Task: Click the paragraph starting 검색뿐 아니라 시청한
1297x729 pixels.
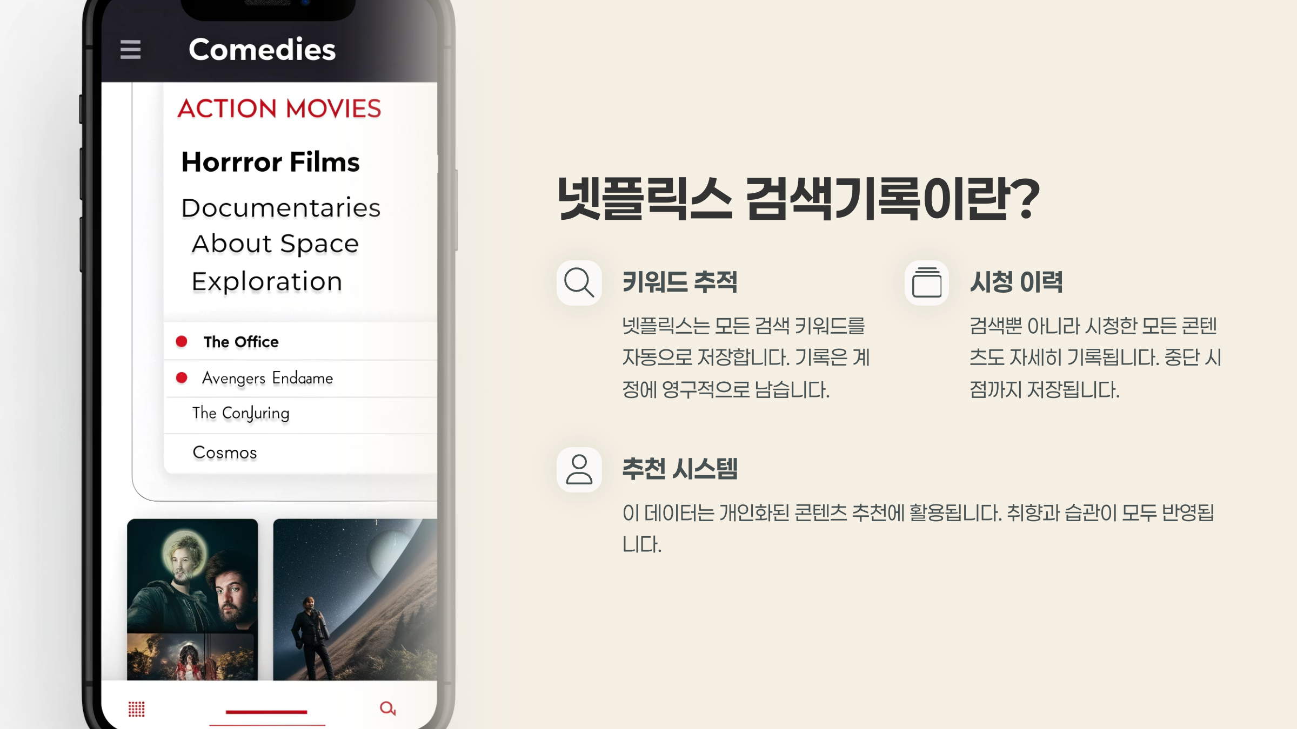Action: click(x=1095, y=357)
